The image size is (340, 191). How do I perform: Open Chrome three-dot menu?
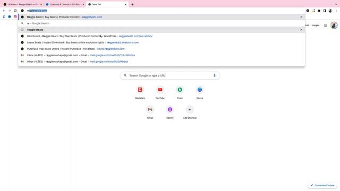click(336, 11)
